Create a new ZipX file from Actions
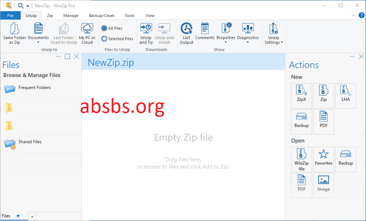Image resolution: width=366 pixels, height=221 pixels. (301, 95)
